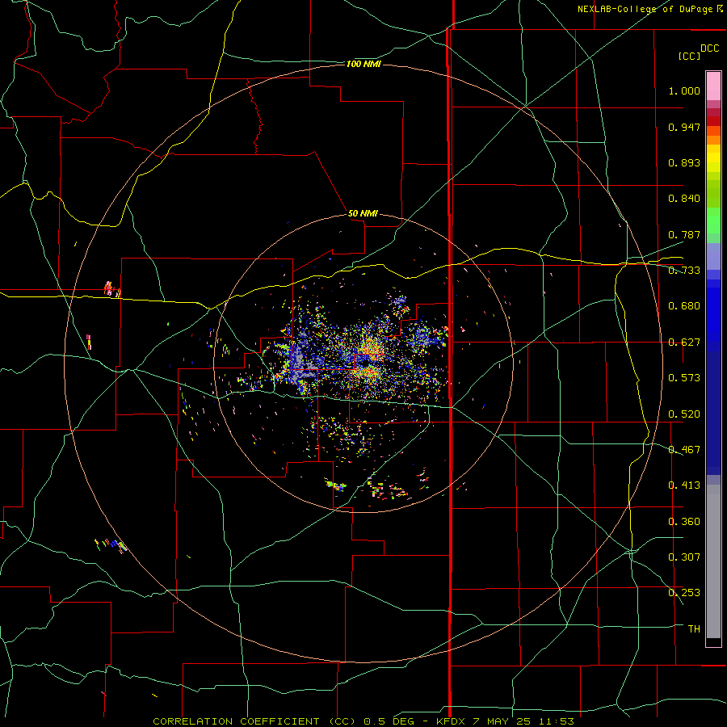Click the 1.000 scale value

coord(684,90)
